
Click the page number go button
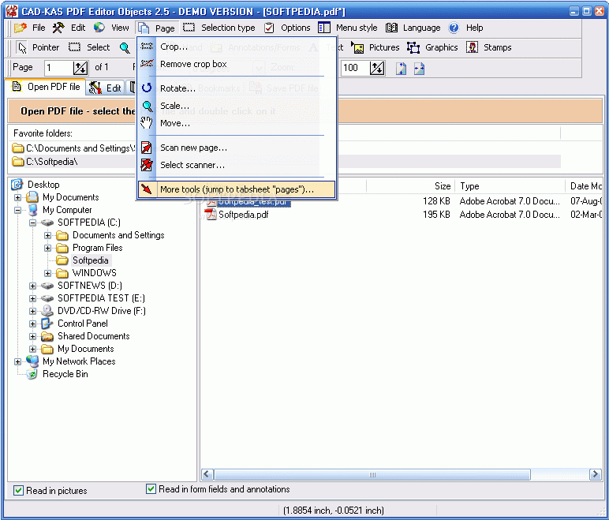coord(80,68)
